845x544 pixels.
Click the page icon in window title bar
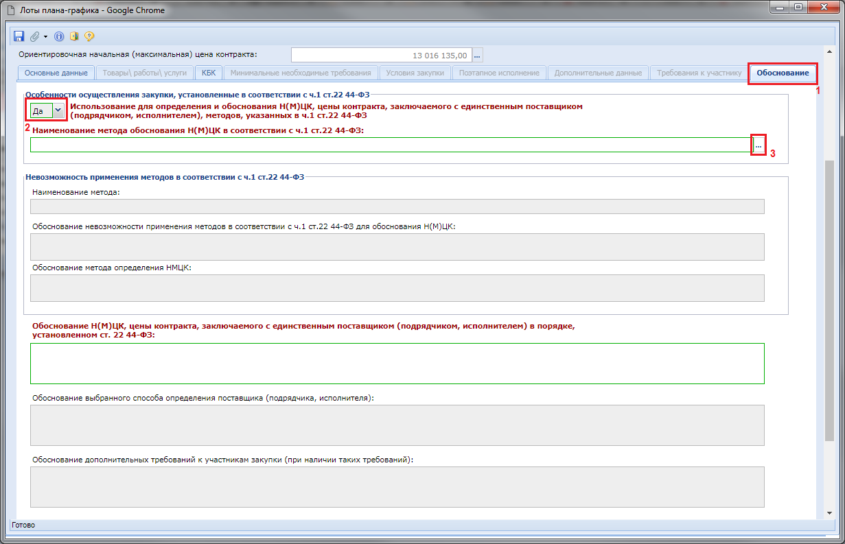10,10
